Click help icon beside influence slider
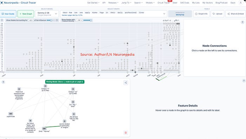 click(x=57, y=20)
